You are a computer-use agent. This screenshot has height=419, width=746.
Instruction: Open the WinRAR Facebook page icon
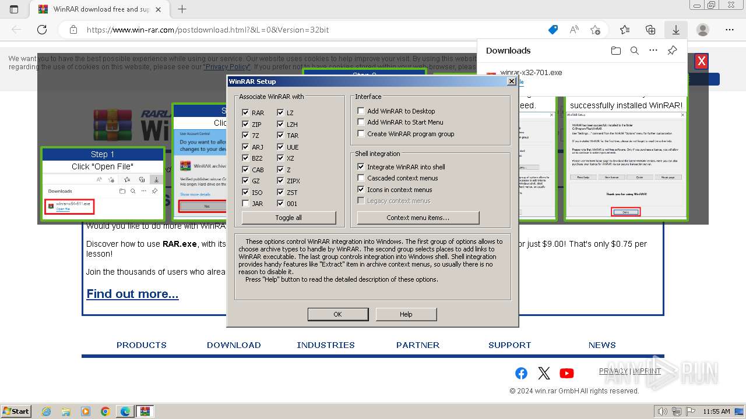[x=522, y=373]
